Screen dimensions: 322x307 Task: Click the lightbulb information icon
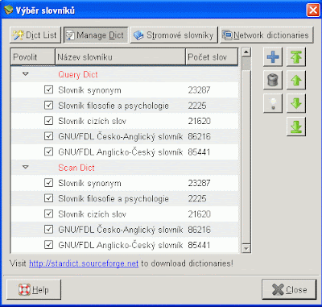(x=273, y=103)
